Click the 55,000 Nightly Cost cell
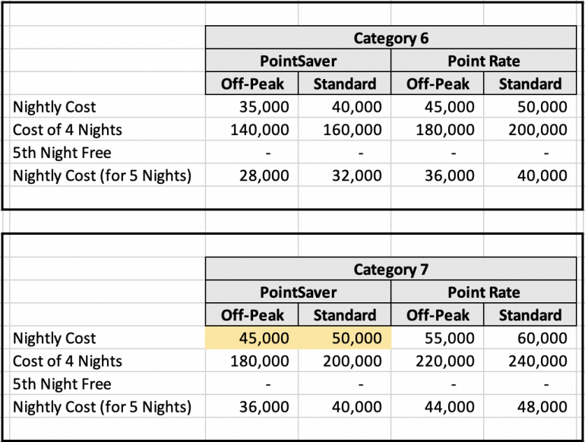The image size is (585, 442). pyautogui.click(x=438, y=338)
